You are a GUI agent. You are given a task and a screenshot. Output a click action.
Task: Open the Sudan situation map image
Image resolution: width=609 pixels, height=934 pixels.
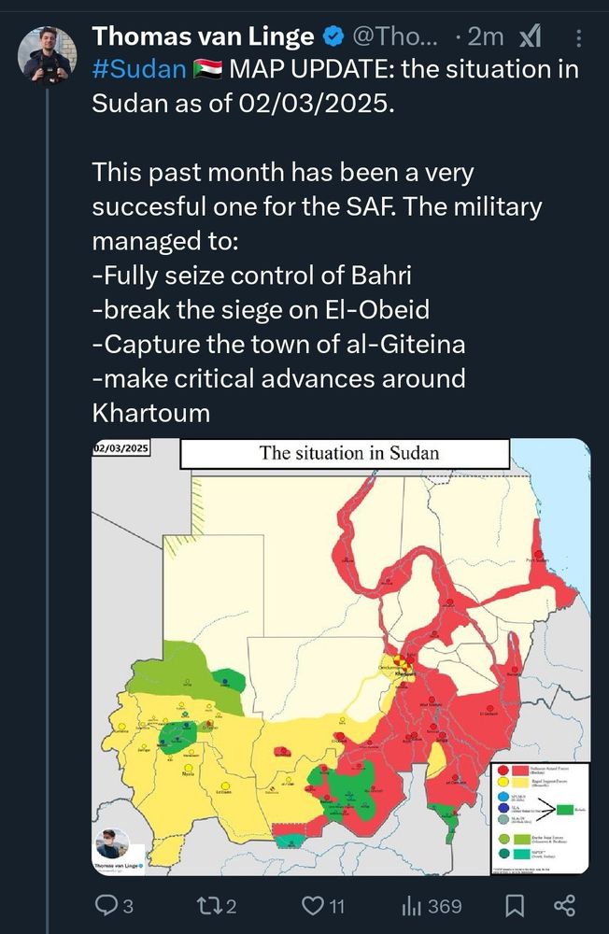click(x=341, y=657)
